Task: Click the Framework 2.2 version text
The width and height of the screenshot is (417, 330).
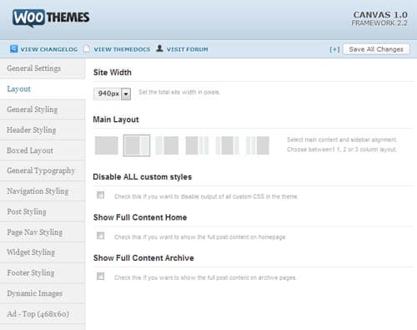Action: click(379, 23)
